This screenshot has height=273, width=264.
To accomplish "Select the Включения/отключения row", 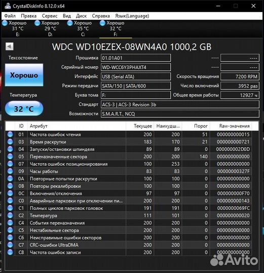I will tap(128, 193).
